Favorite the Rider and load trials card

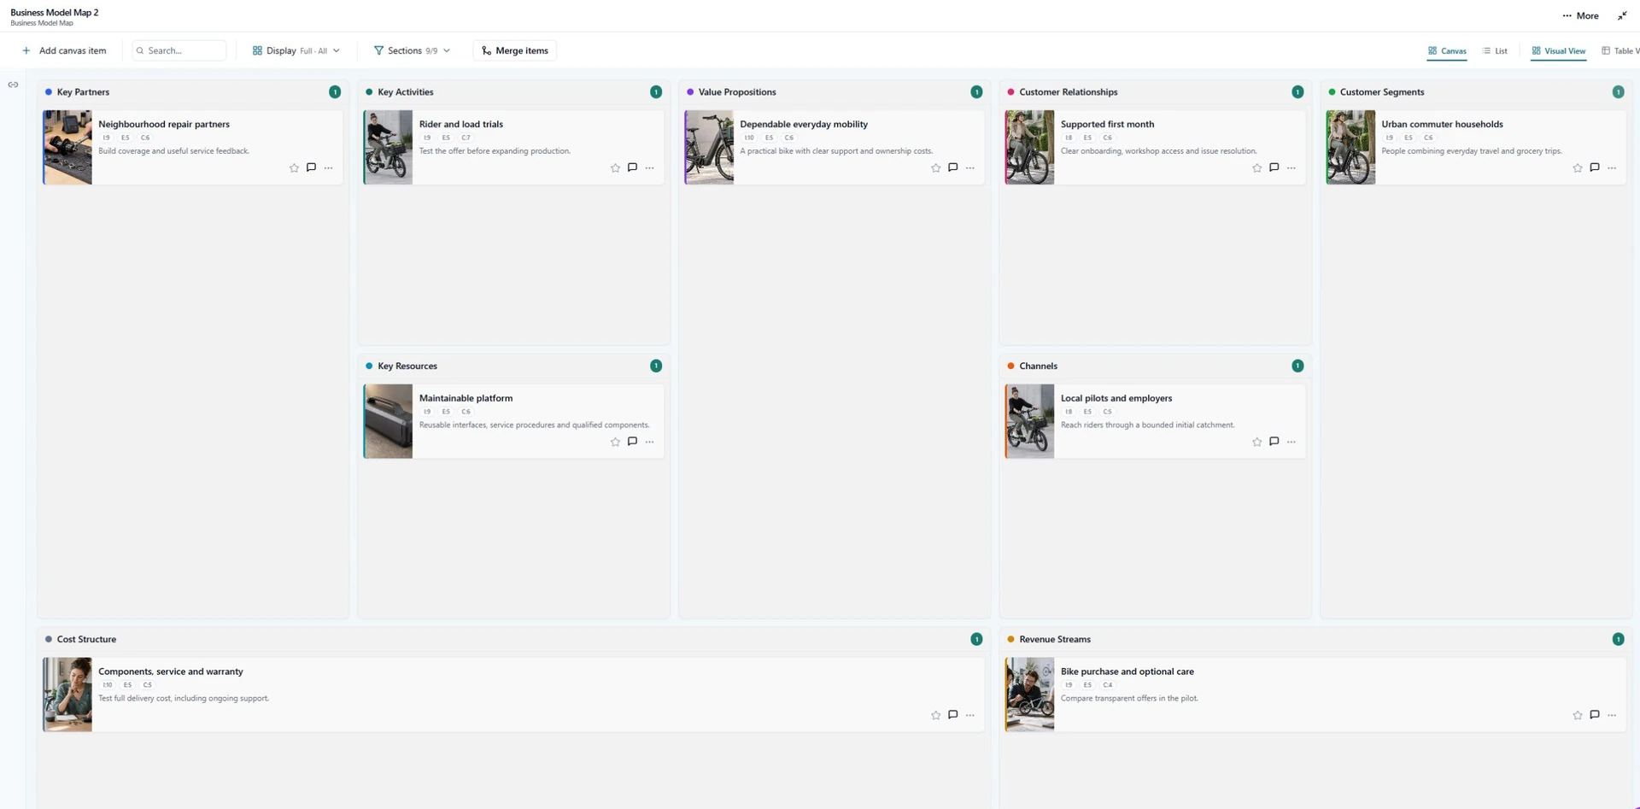click(615, 168)
